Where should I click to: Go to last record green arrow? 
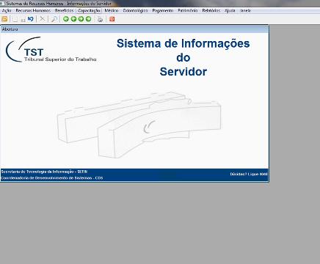click(x=89, y=19)
